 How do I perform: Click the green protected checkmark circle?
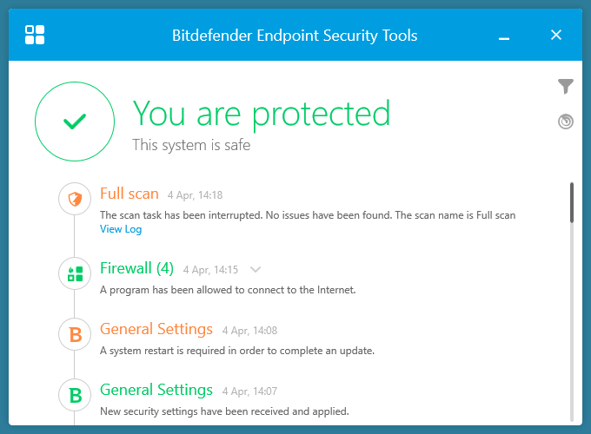[x=75, y=122]
